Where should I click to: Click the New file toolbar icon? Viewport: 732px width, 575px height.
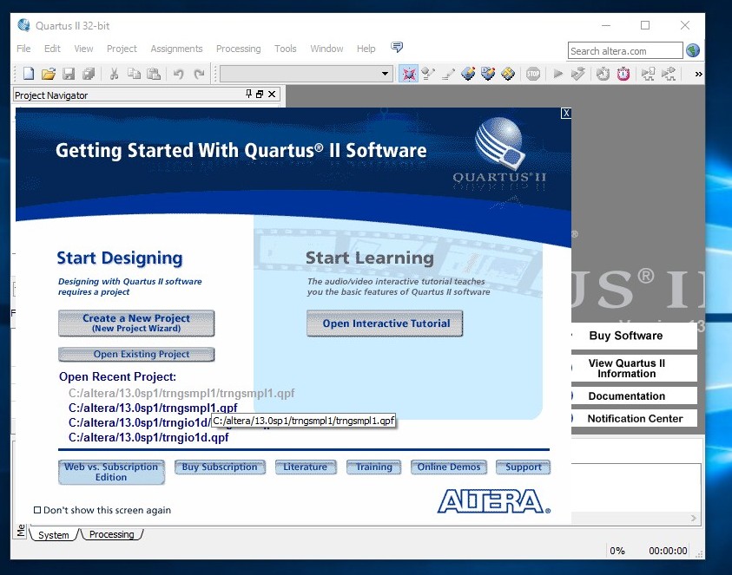click(29, 74)
